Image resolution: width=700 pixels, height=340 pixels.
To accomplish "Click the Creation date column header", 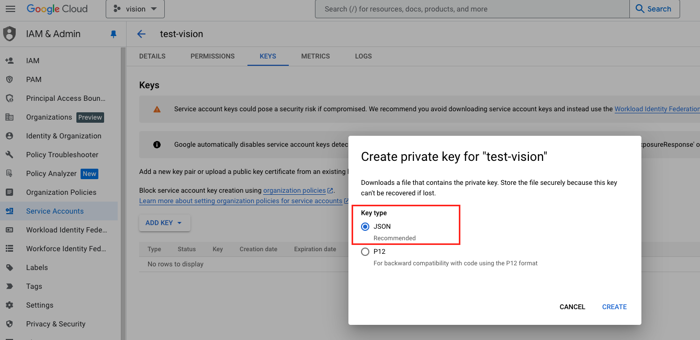I will coord(258,249).
